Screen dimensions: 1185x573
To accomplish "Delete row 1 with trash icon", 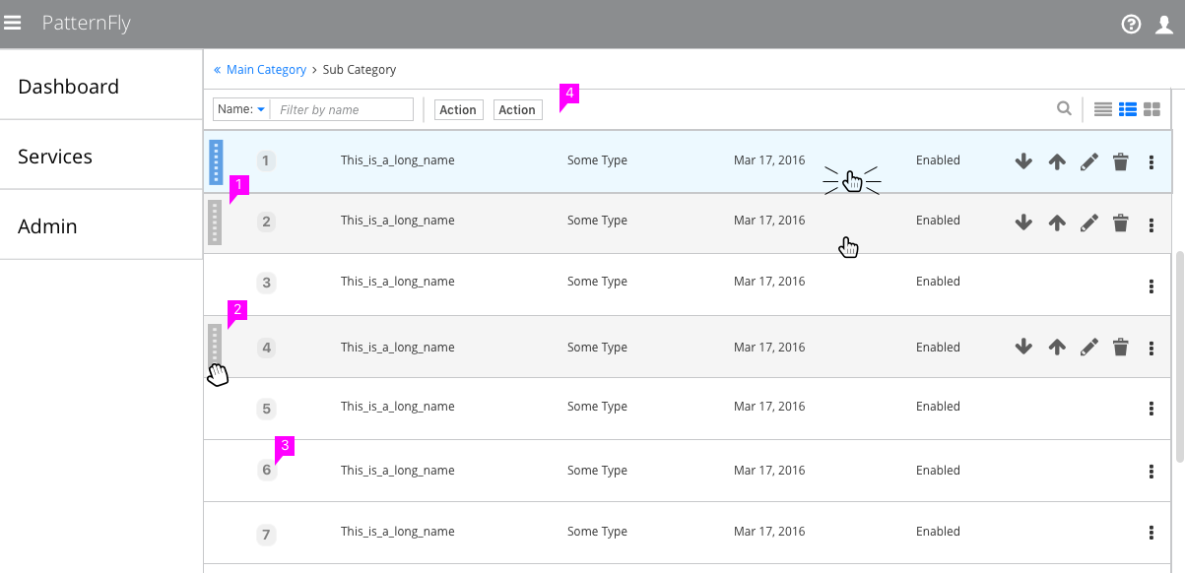I will point(1120,162).
